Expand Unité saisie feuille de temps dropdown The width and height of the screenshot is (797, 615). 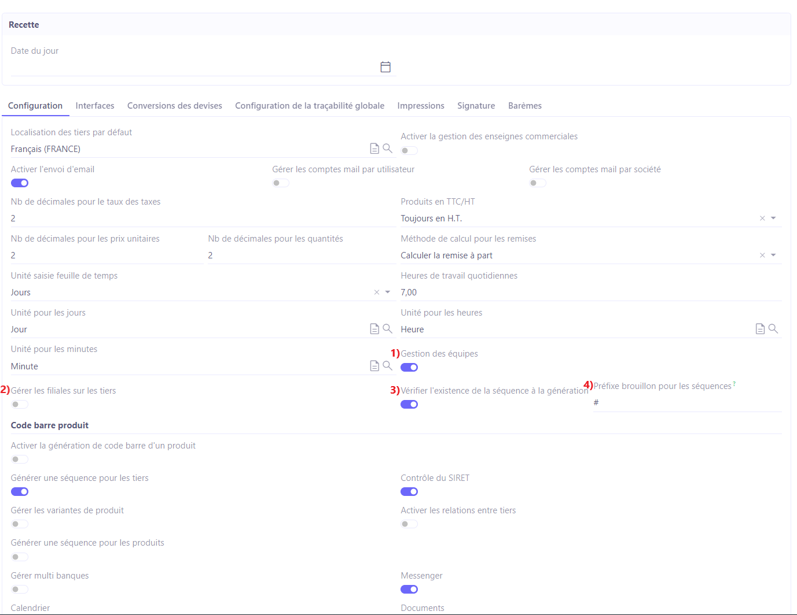click(x=388, y=292)
